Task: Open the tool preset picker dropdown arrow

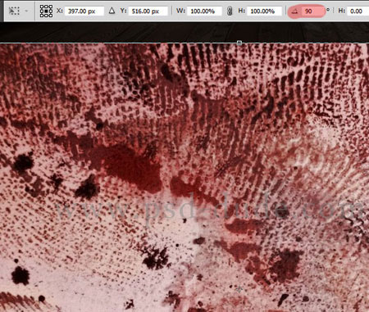Action: coord(26,11)
